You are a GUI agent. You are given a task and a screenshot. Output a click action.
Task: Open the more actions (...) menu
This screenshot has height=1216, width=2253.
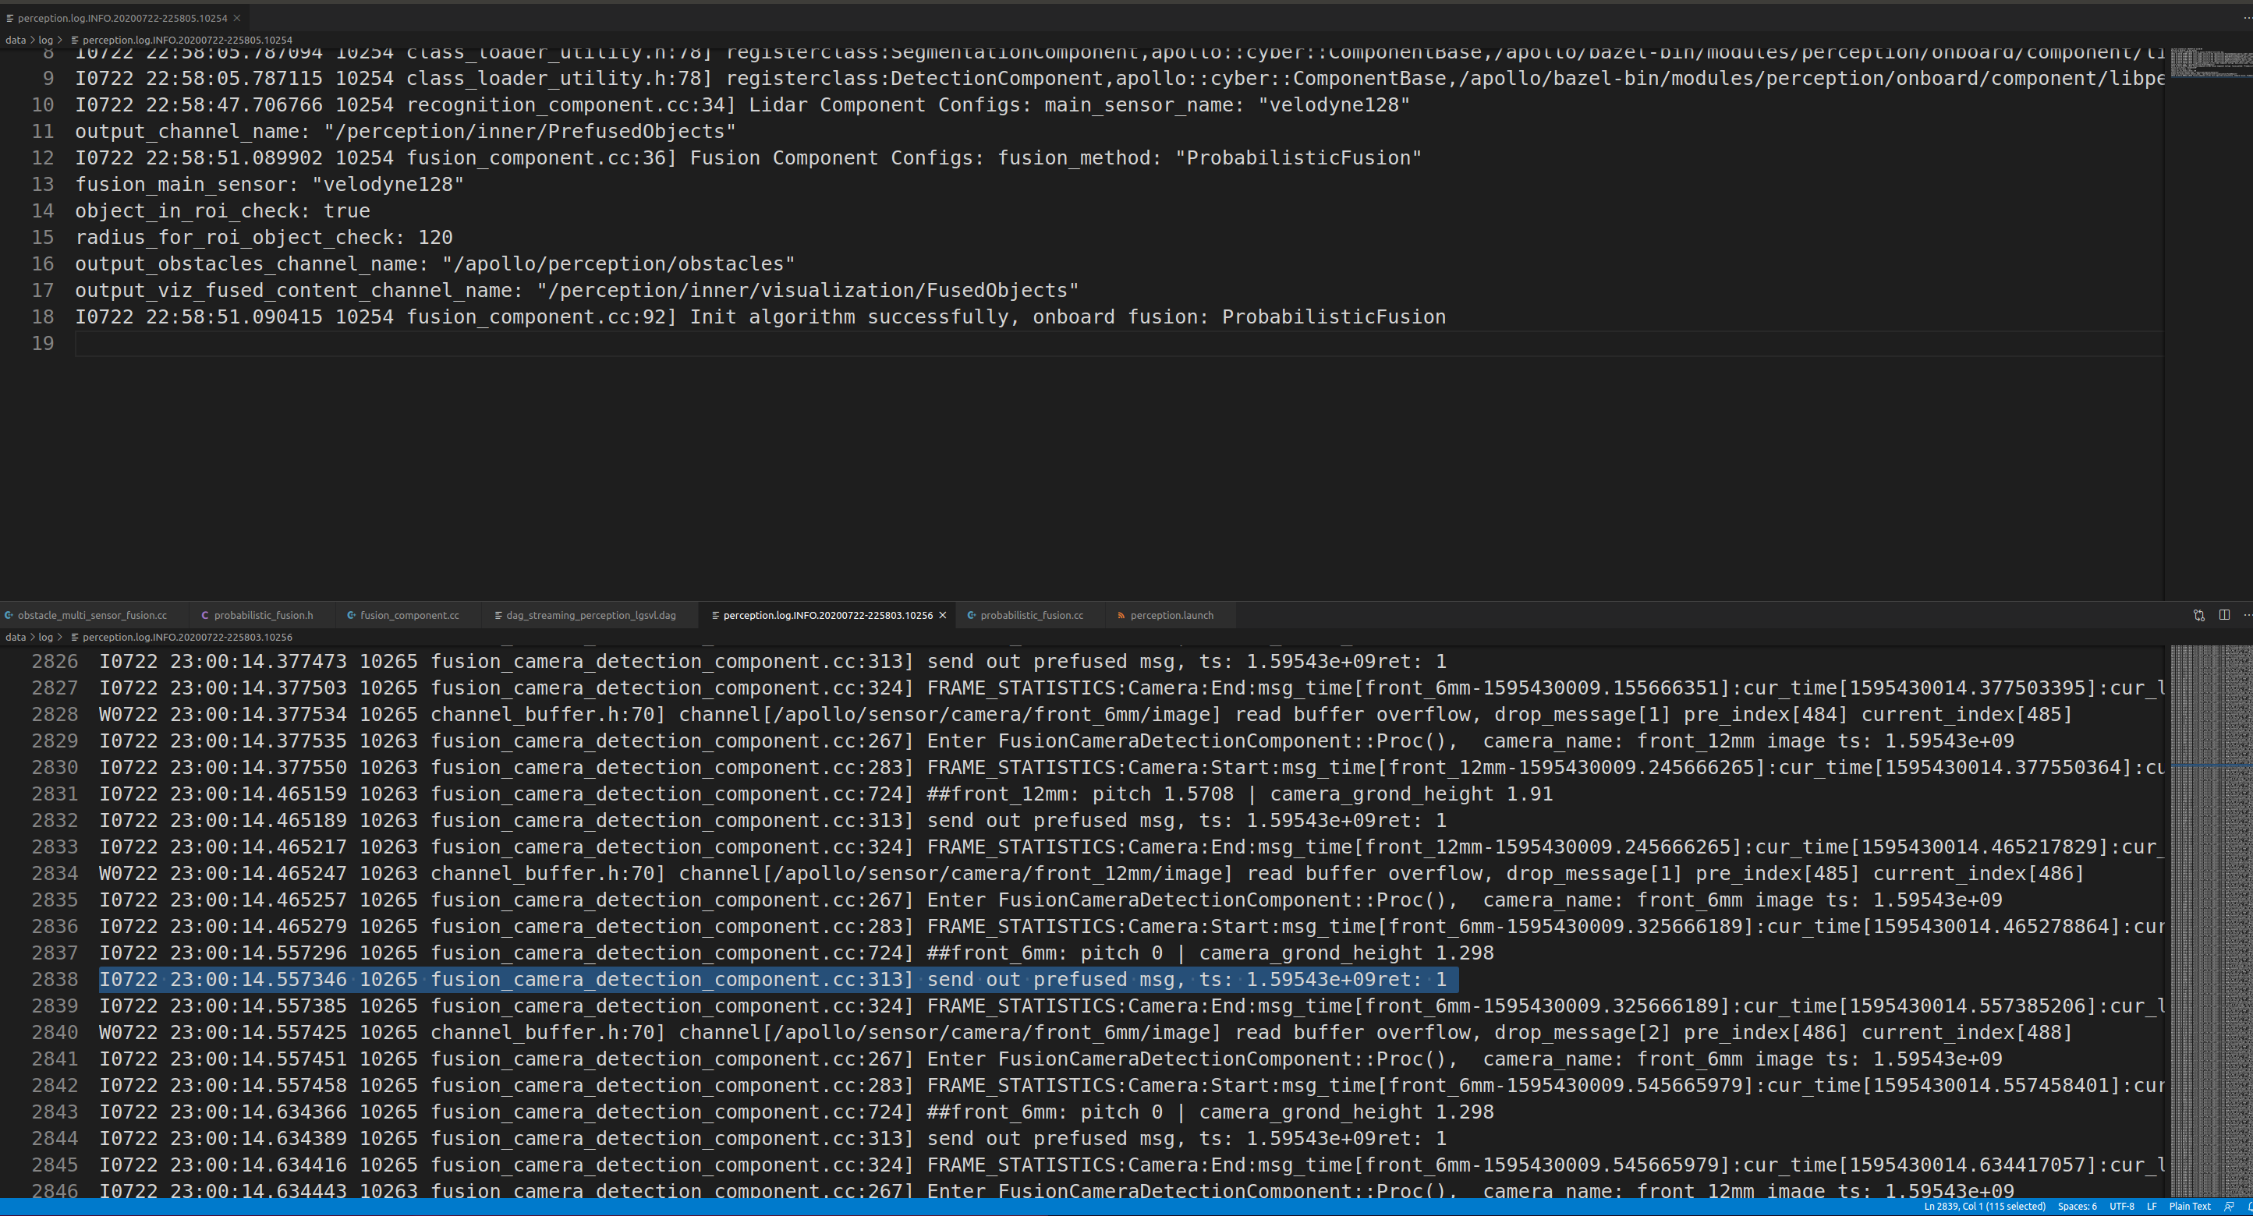[x=2246, y=614]
